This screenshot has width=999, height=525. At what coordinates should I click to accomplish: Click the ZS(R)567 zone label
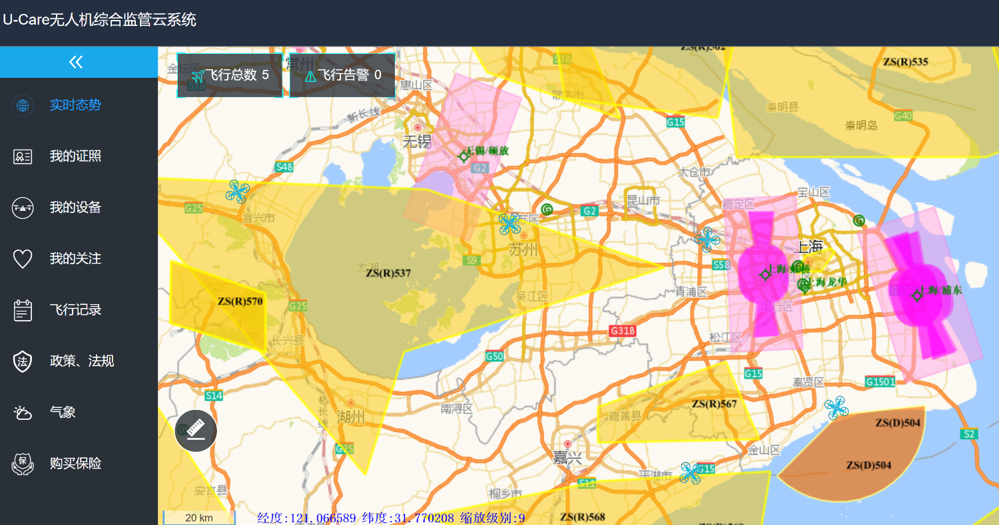(715, 404)
